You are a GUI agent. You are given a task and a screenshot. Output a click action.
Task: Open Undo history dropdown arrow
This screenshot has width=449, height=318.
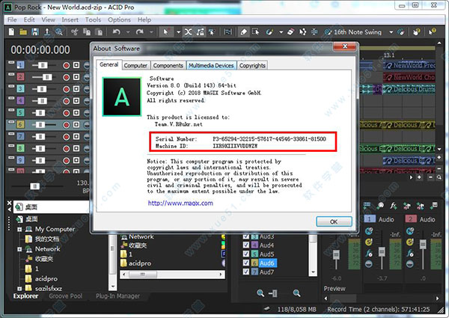click(128, 32)
